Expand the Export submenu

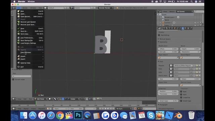pyautogui.click(x=30, y=59)
